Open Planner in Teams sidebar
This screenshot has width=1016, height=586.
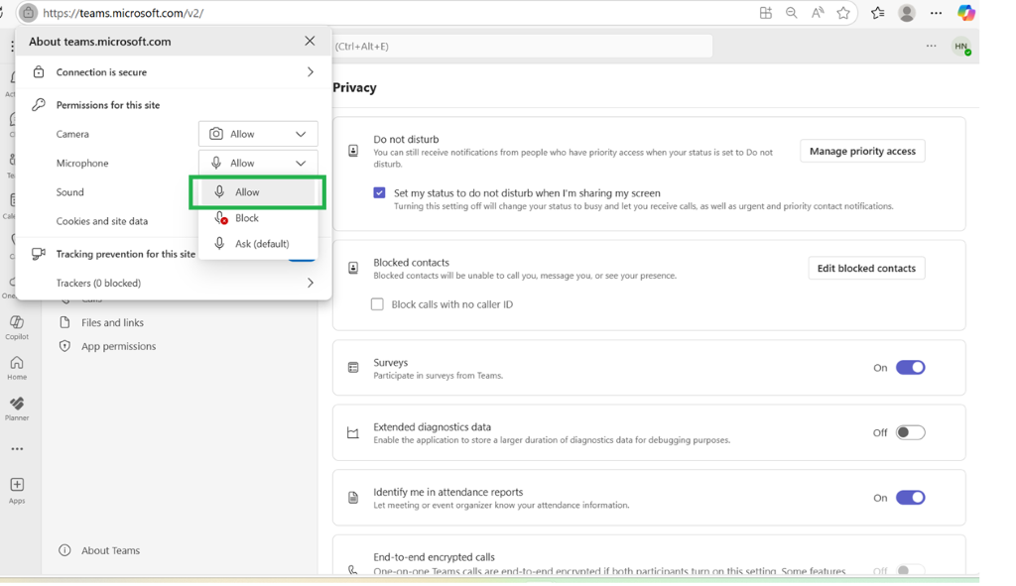[17, 409]
